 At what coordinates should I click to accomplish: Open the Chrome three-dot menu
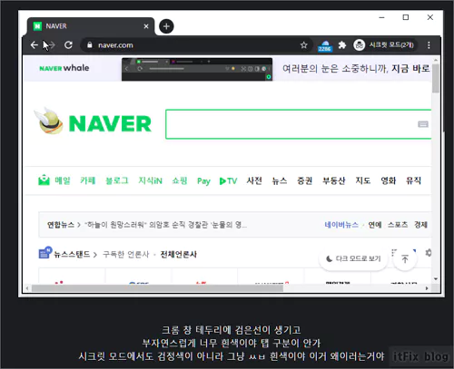tap(429, 45)
